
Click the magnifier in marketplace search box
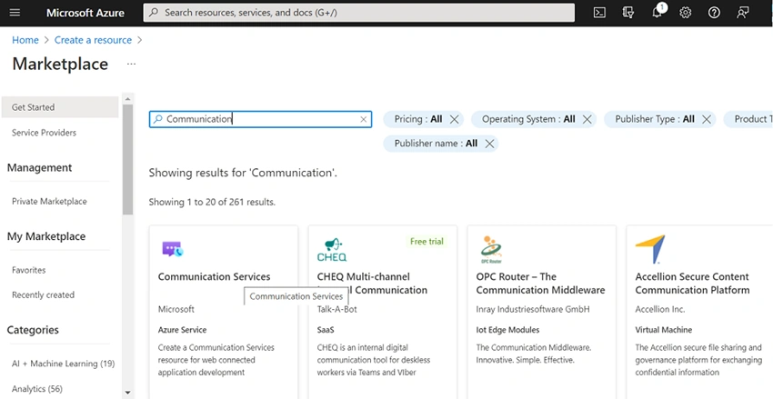pos(157,119)
